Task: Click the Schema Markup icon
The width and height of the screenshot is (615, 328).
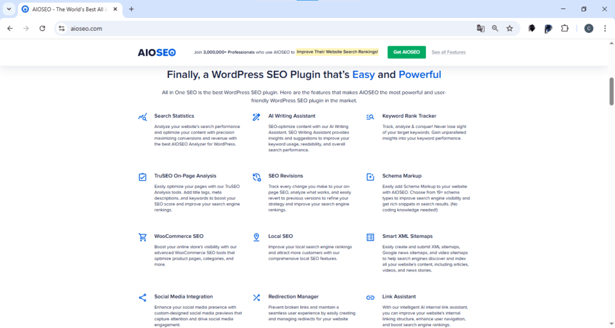Action: point(370,177)
